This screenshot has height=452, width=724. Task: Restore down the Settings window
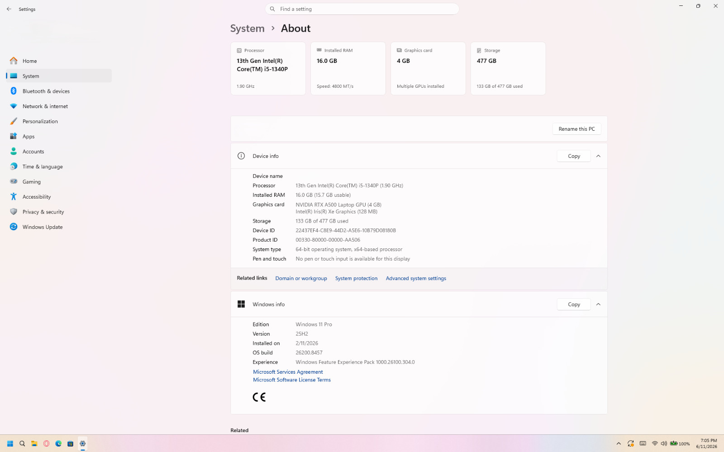click(x=698, y=6)
